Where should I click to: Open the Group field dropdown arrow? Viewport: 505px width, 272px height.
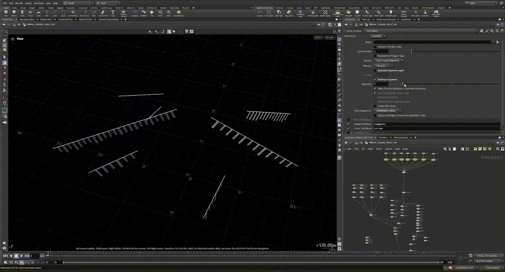pyautogui.click(x=493, y=42)
